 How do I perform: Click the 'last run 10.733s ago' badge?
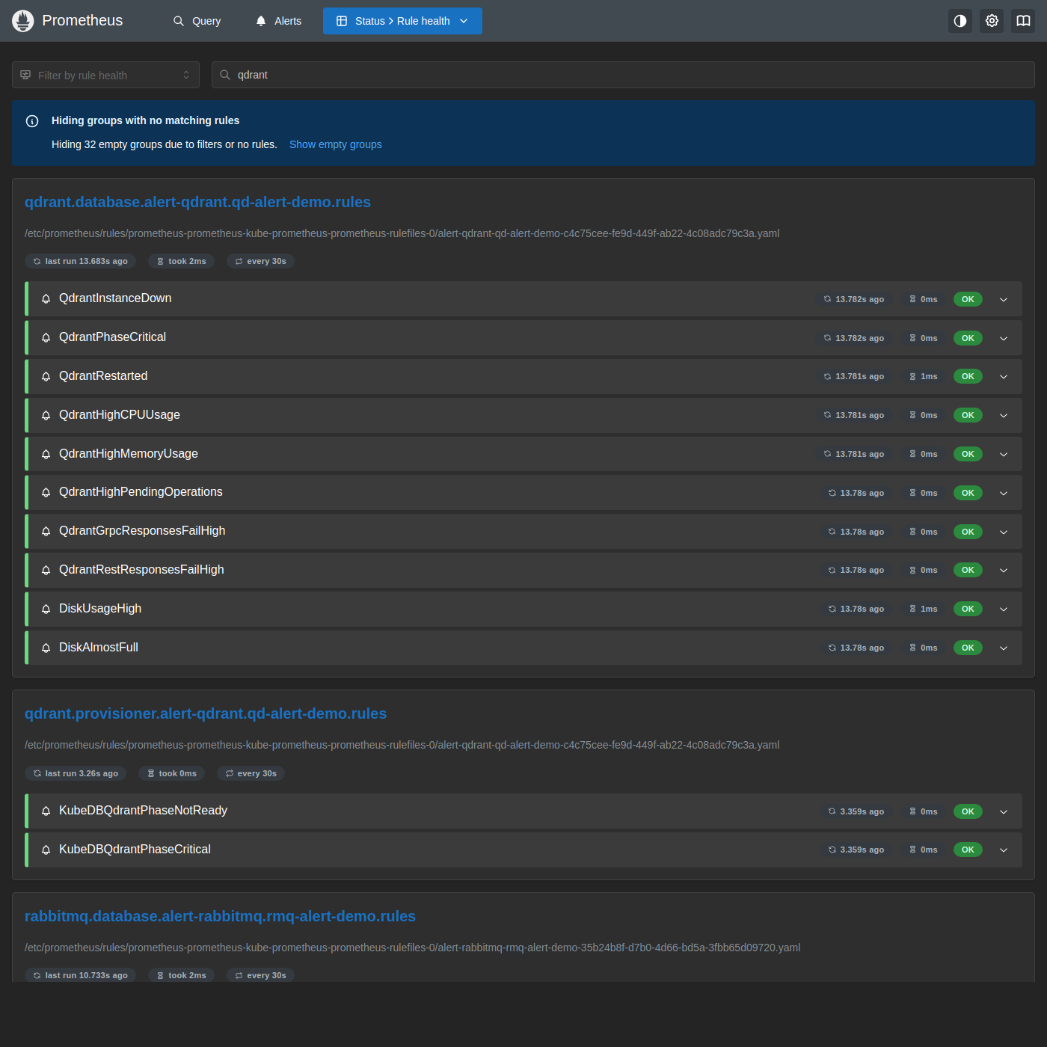(80, 975)
